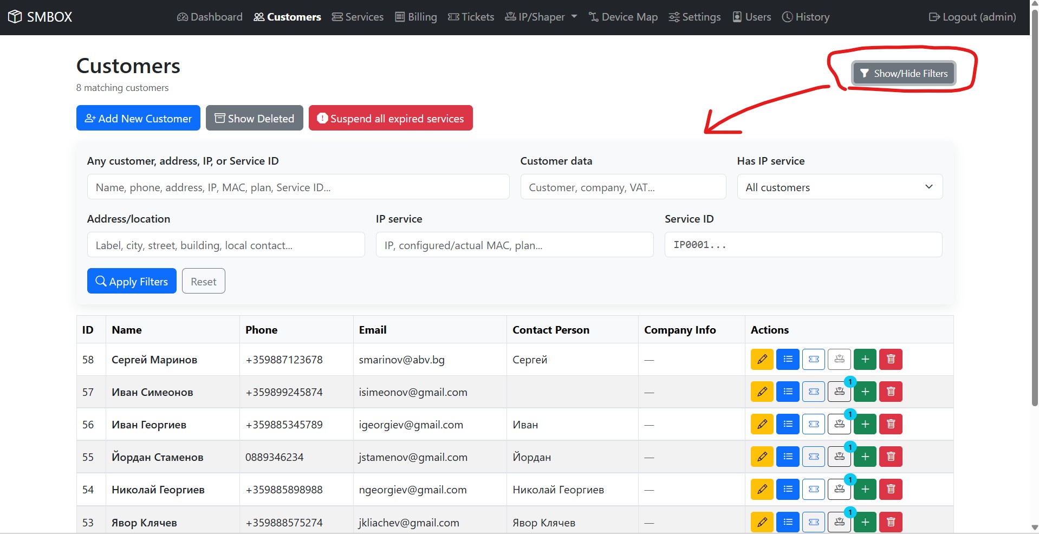Viewport: 1039px width, 534px height.
Task: Edit customer Иван Георгиев with the pencil icon
Action: (762, 424)
